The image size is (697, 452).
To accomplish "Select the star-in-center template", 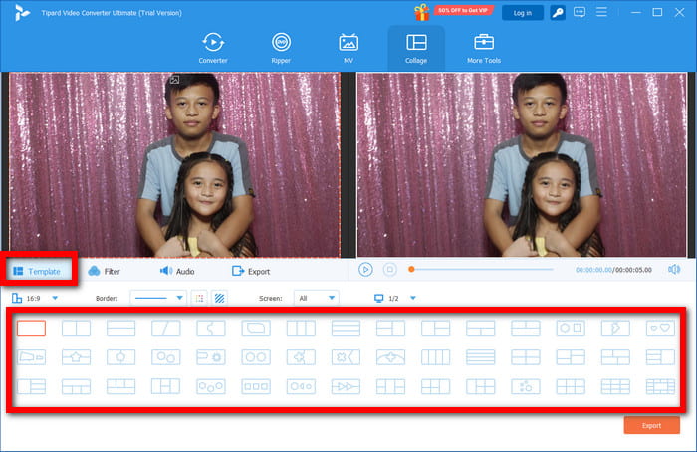I will coord(76,357).
